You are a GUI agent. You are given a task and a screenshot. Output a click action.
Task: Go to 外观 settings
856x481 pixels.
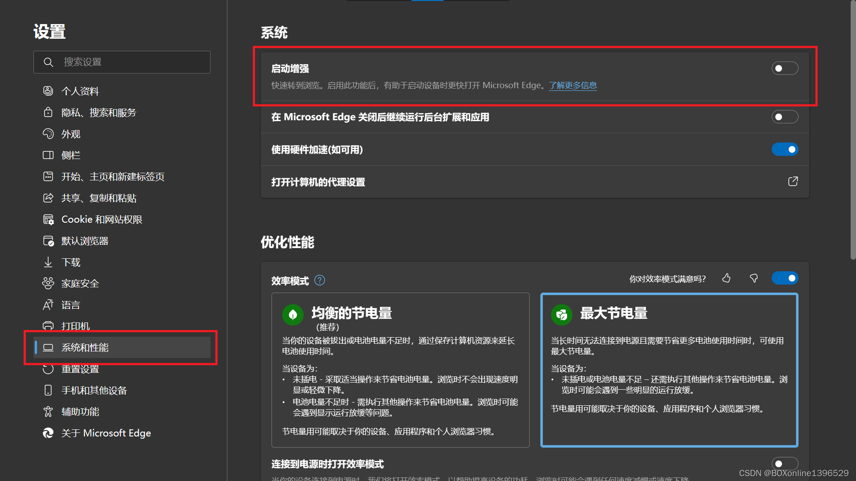tap(122, 134)
